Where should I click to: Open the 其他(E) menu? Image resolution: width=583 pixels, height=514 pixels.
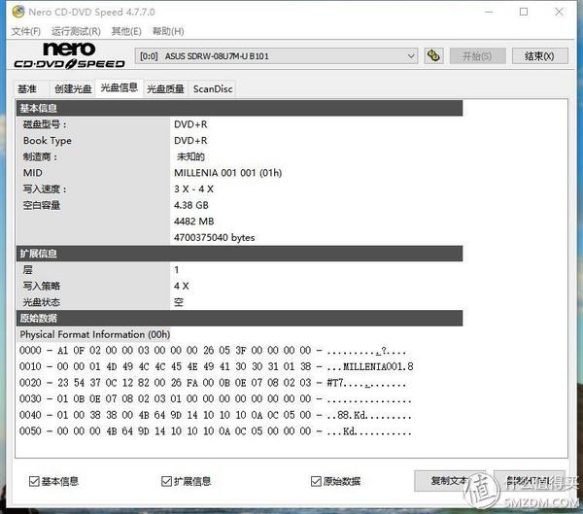click(x=126, y=31)
